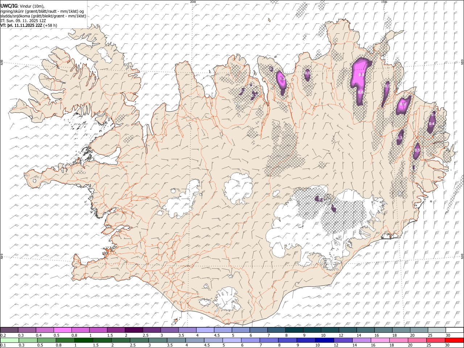The width and height of the screenshot is (464, 348).
Task: Click the IT: Sun. 09. 11. 2025 12Z line
Action: (x=23, y=21)
